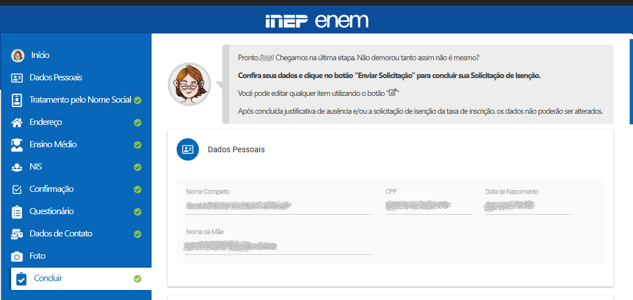Select the Concluir menu item

coord(48,278)
